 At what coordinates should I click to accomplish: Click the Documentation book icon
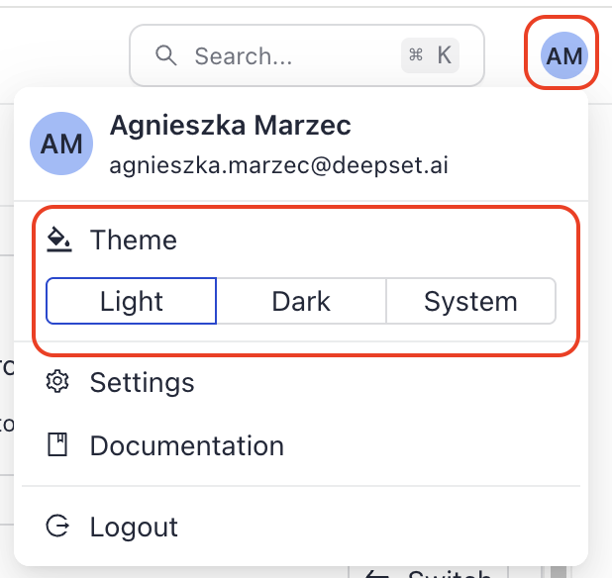pos(57,444)
